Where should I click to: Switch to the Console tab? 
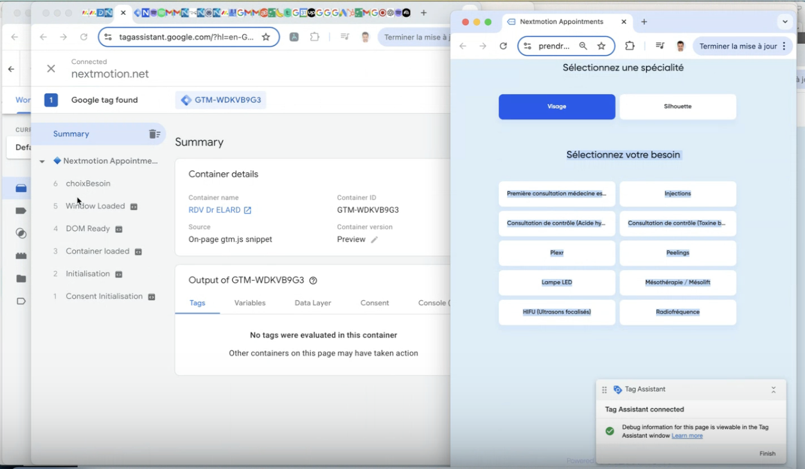tap(434, 303)
